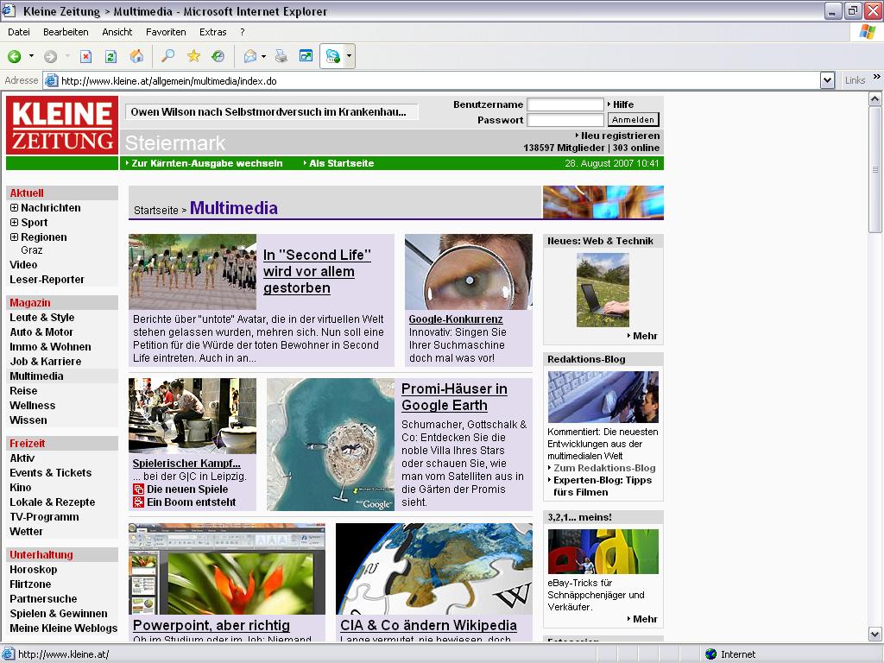
Task: Click the IE title bar icon
Action: 9,10
